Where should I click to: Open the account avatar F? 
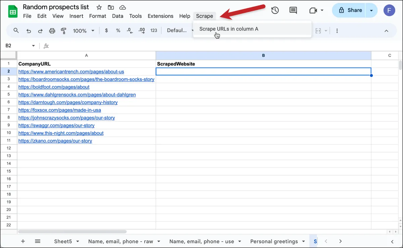point(389,10)
